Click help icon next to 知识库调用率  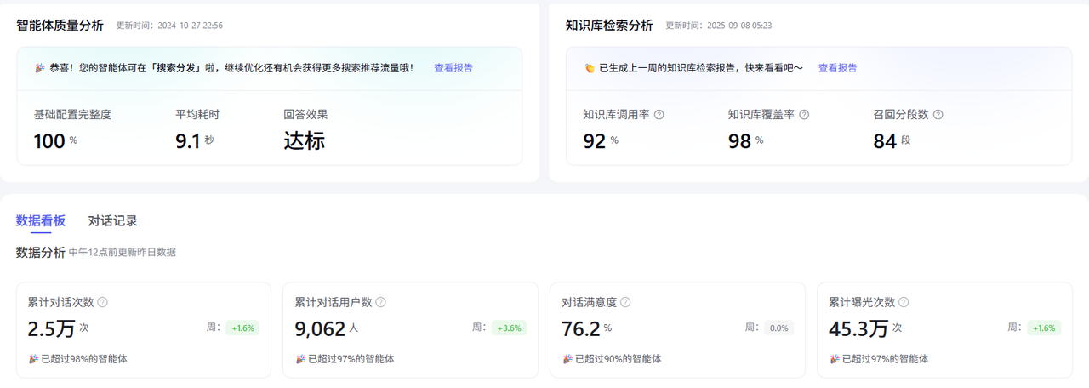(659, 115)
